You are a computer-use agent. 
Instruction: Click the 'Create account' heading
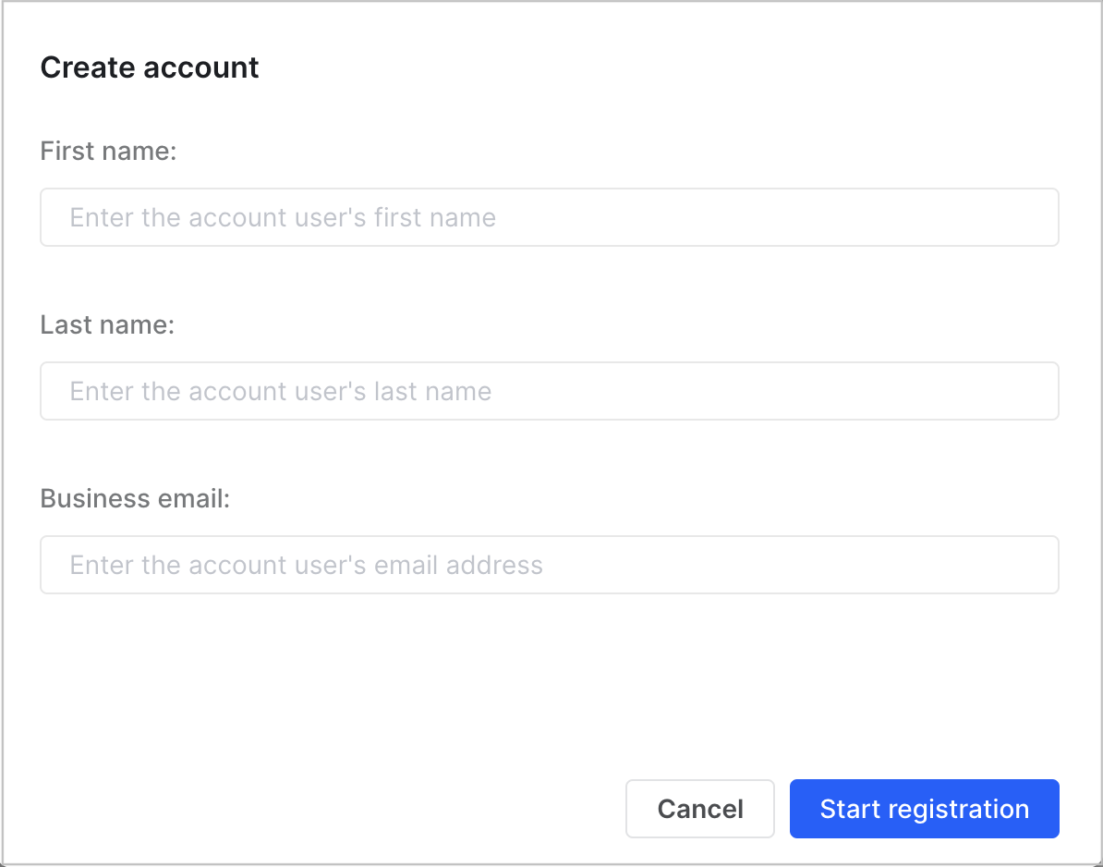[149, 67]
